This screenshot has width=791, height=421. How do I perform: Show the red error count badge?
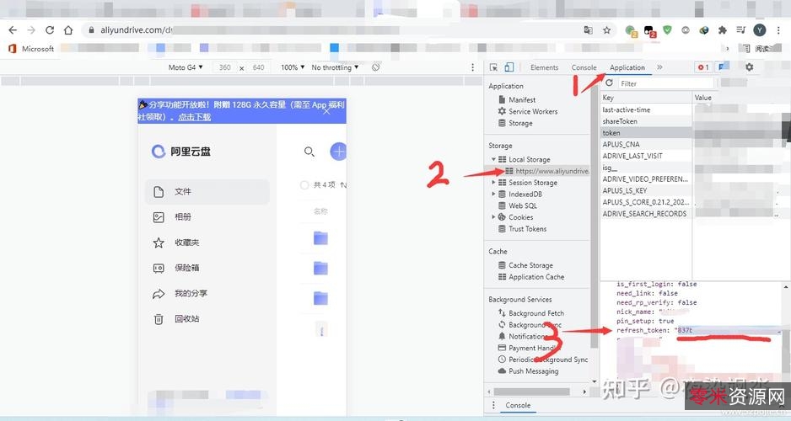click(703, 67)
